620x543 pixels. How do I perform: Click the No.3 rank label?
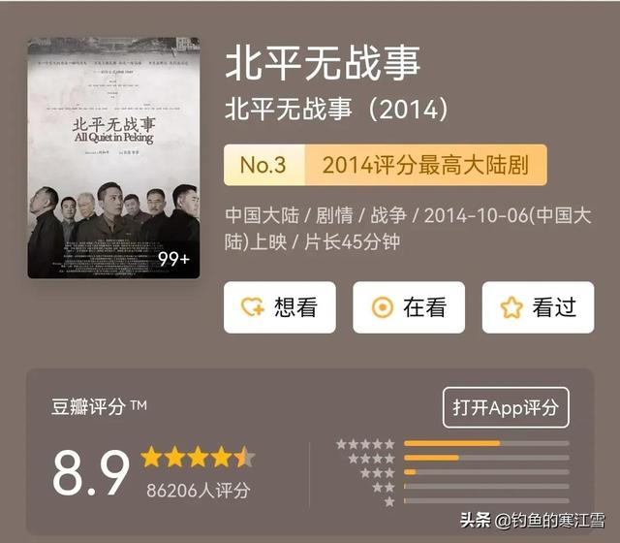click(x=263, y=165)
